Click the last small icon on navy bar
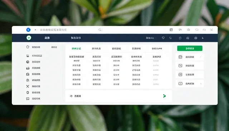Viewport: 229px width, 131px height. (203, 38)
